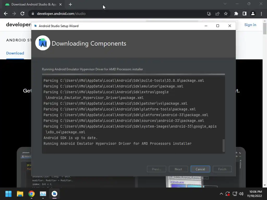
Task: Bookmark this page with the star icon
Action: pyautogui.click(x=226, y=14)
